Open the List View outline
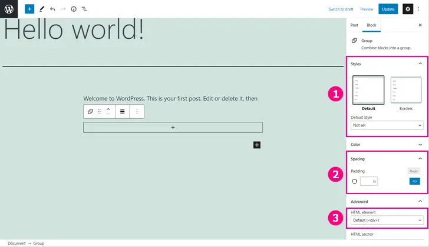The height and width of the screenshot is (247, 429). click(x=84, y=9)
